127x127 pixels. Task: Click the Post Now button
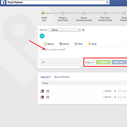pos(119,62)
